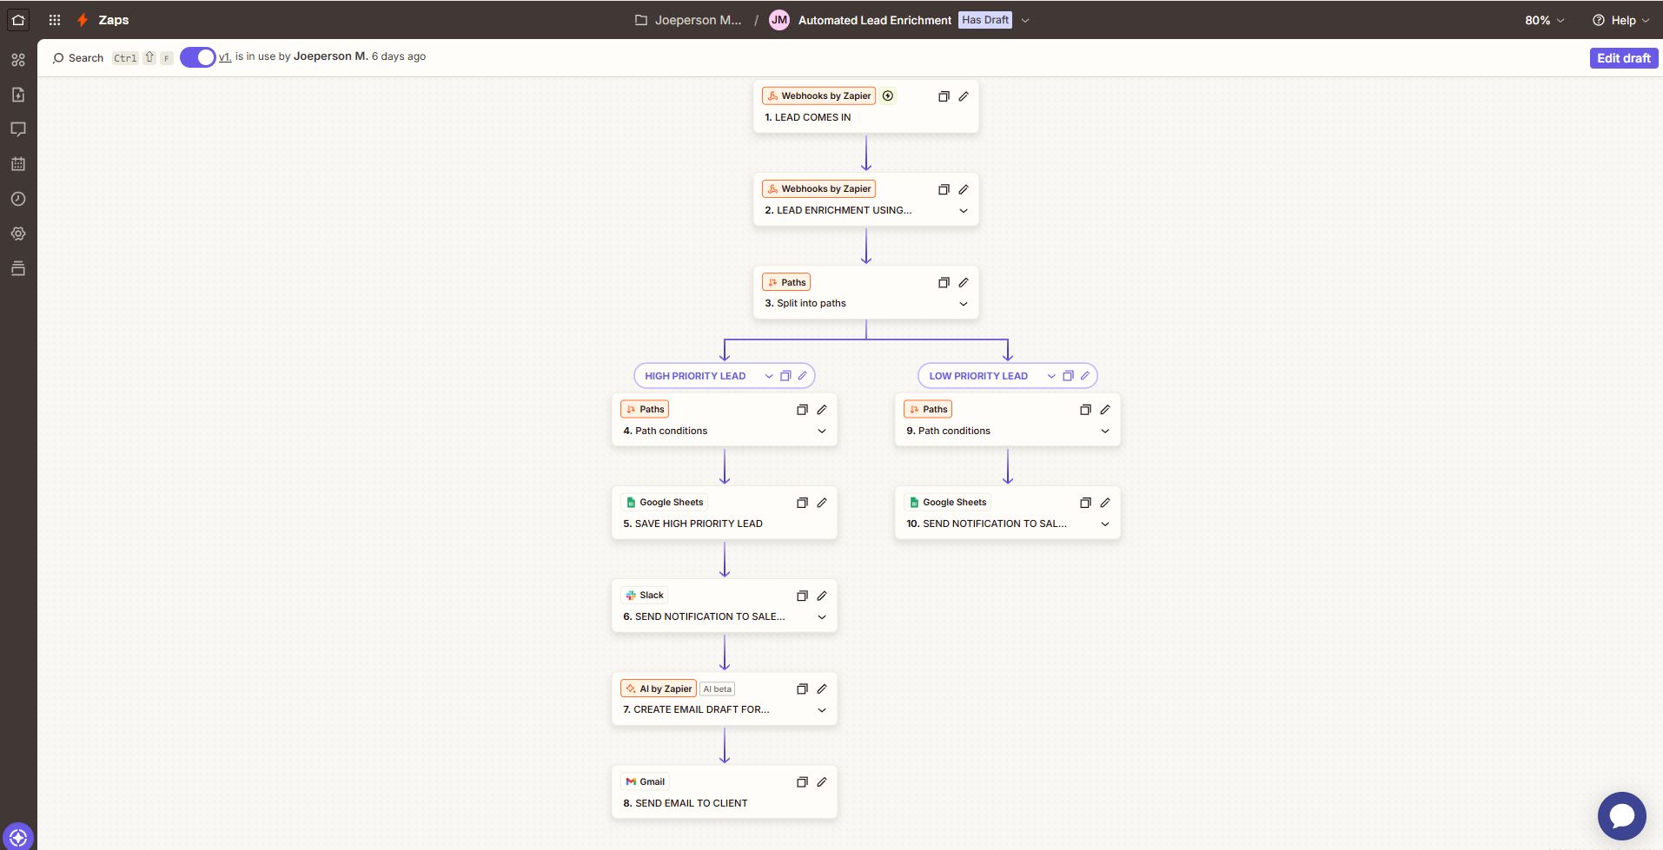Select the Slack app tag on step 6
Viewport: 1663px width, 850px height.
(x=644, y=596)
